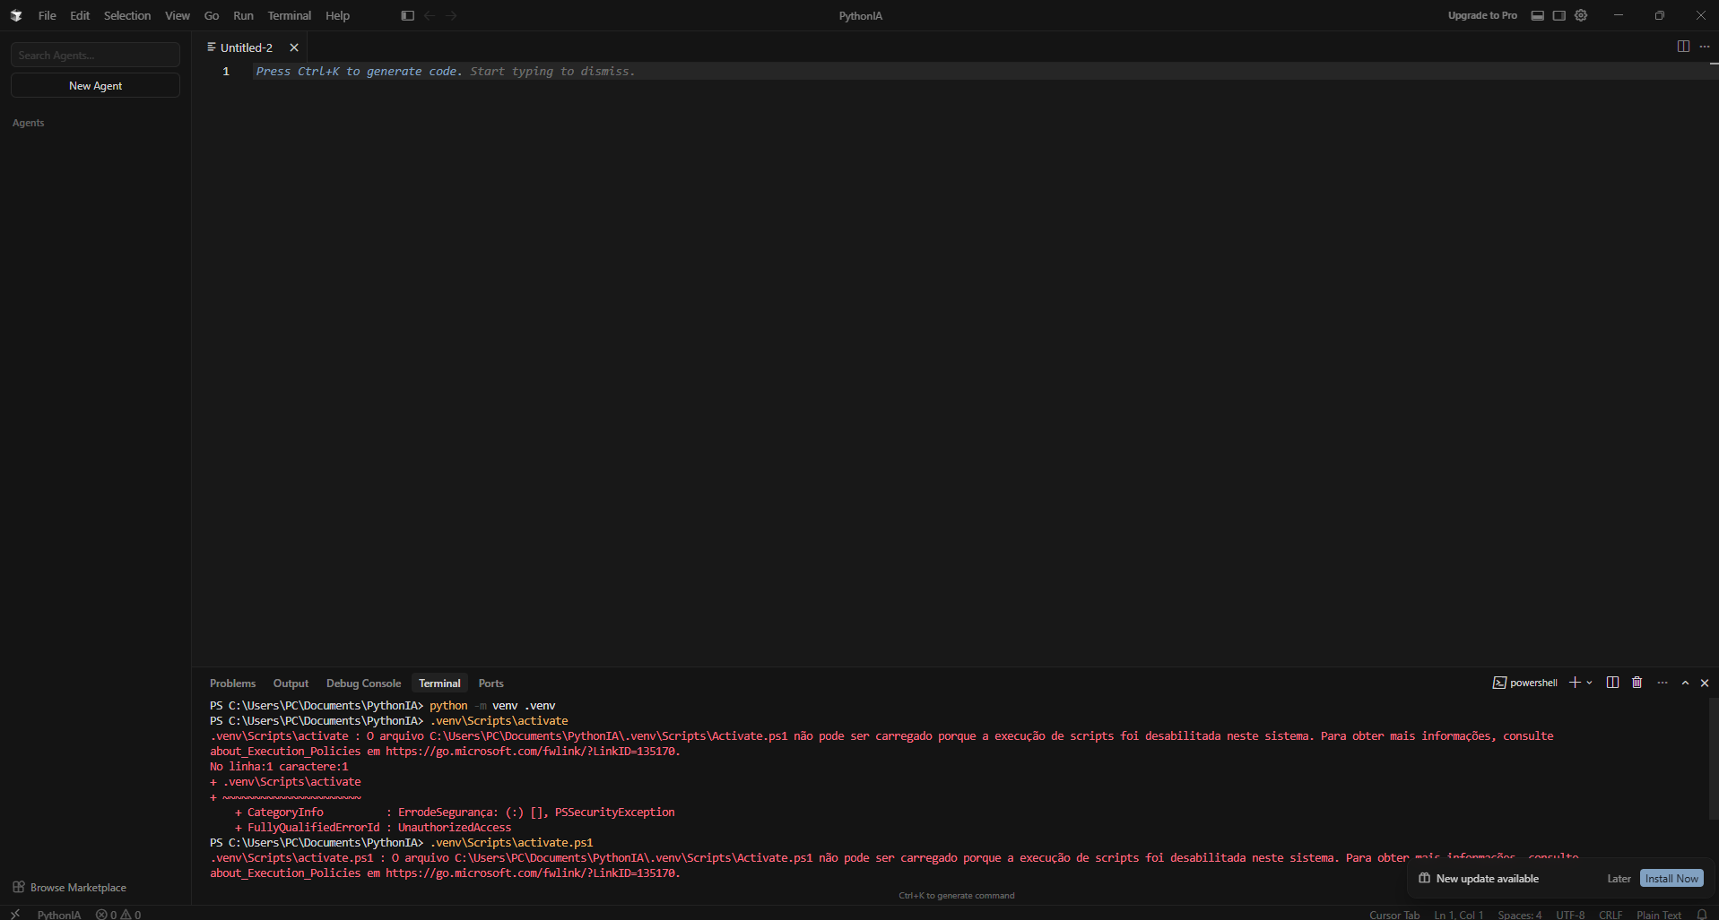Viewport: 1719px width, 920px height.
Task: Kill the terminal with the trash icon
Action: (x=1637, y=683)
